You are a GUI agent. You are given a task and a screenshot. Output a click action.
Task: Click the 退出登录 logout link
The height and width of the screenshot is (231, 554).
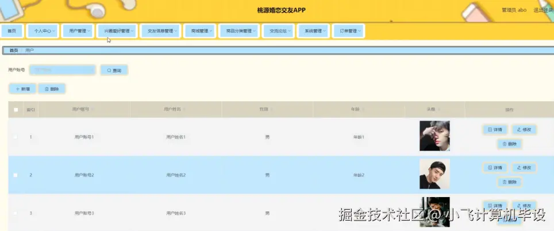coord(543,10)
